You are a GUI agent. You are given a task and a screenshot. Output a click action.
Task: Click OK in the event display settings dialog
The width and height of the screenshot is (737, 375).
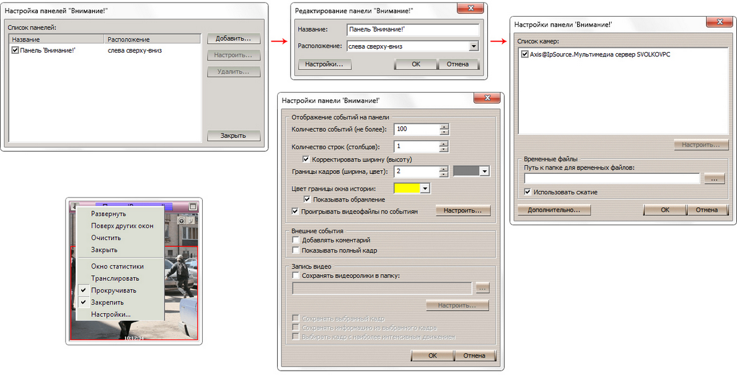[x=433, y=355]
